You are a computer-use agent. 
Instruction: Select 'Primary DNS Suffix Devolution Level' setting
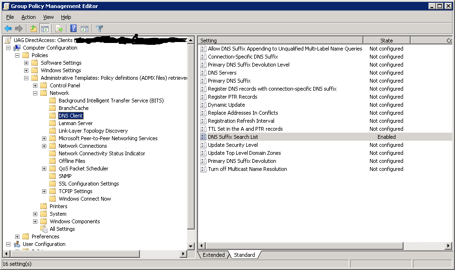249,65
